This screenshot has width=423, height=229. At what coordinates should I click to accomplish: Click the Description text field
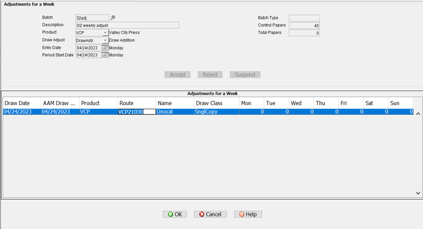click(127, 25)
